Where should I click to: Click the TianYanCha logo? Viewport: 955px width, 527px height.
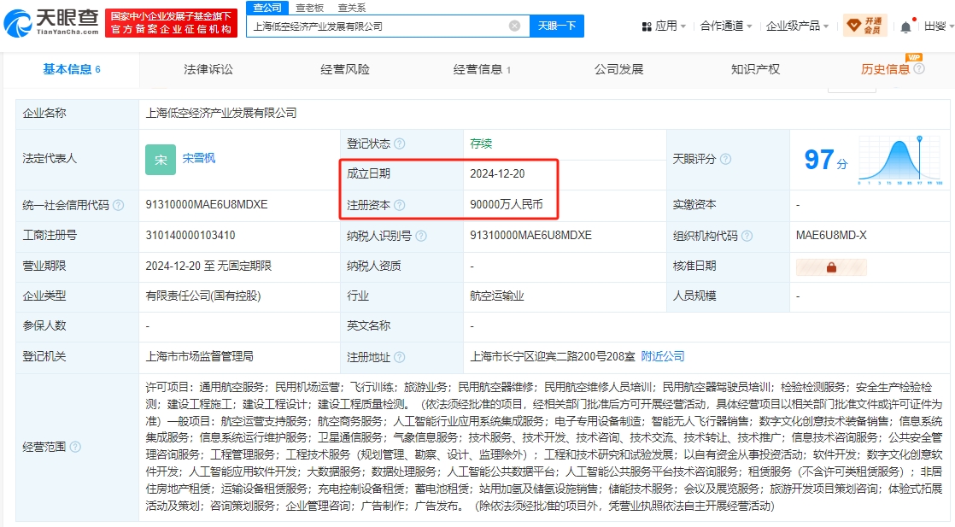pos(51,23)
